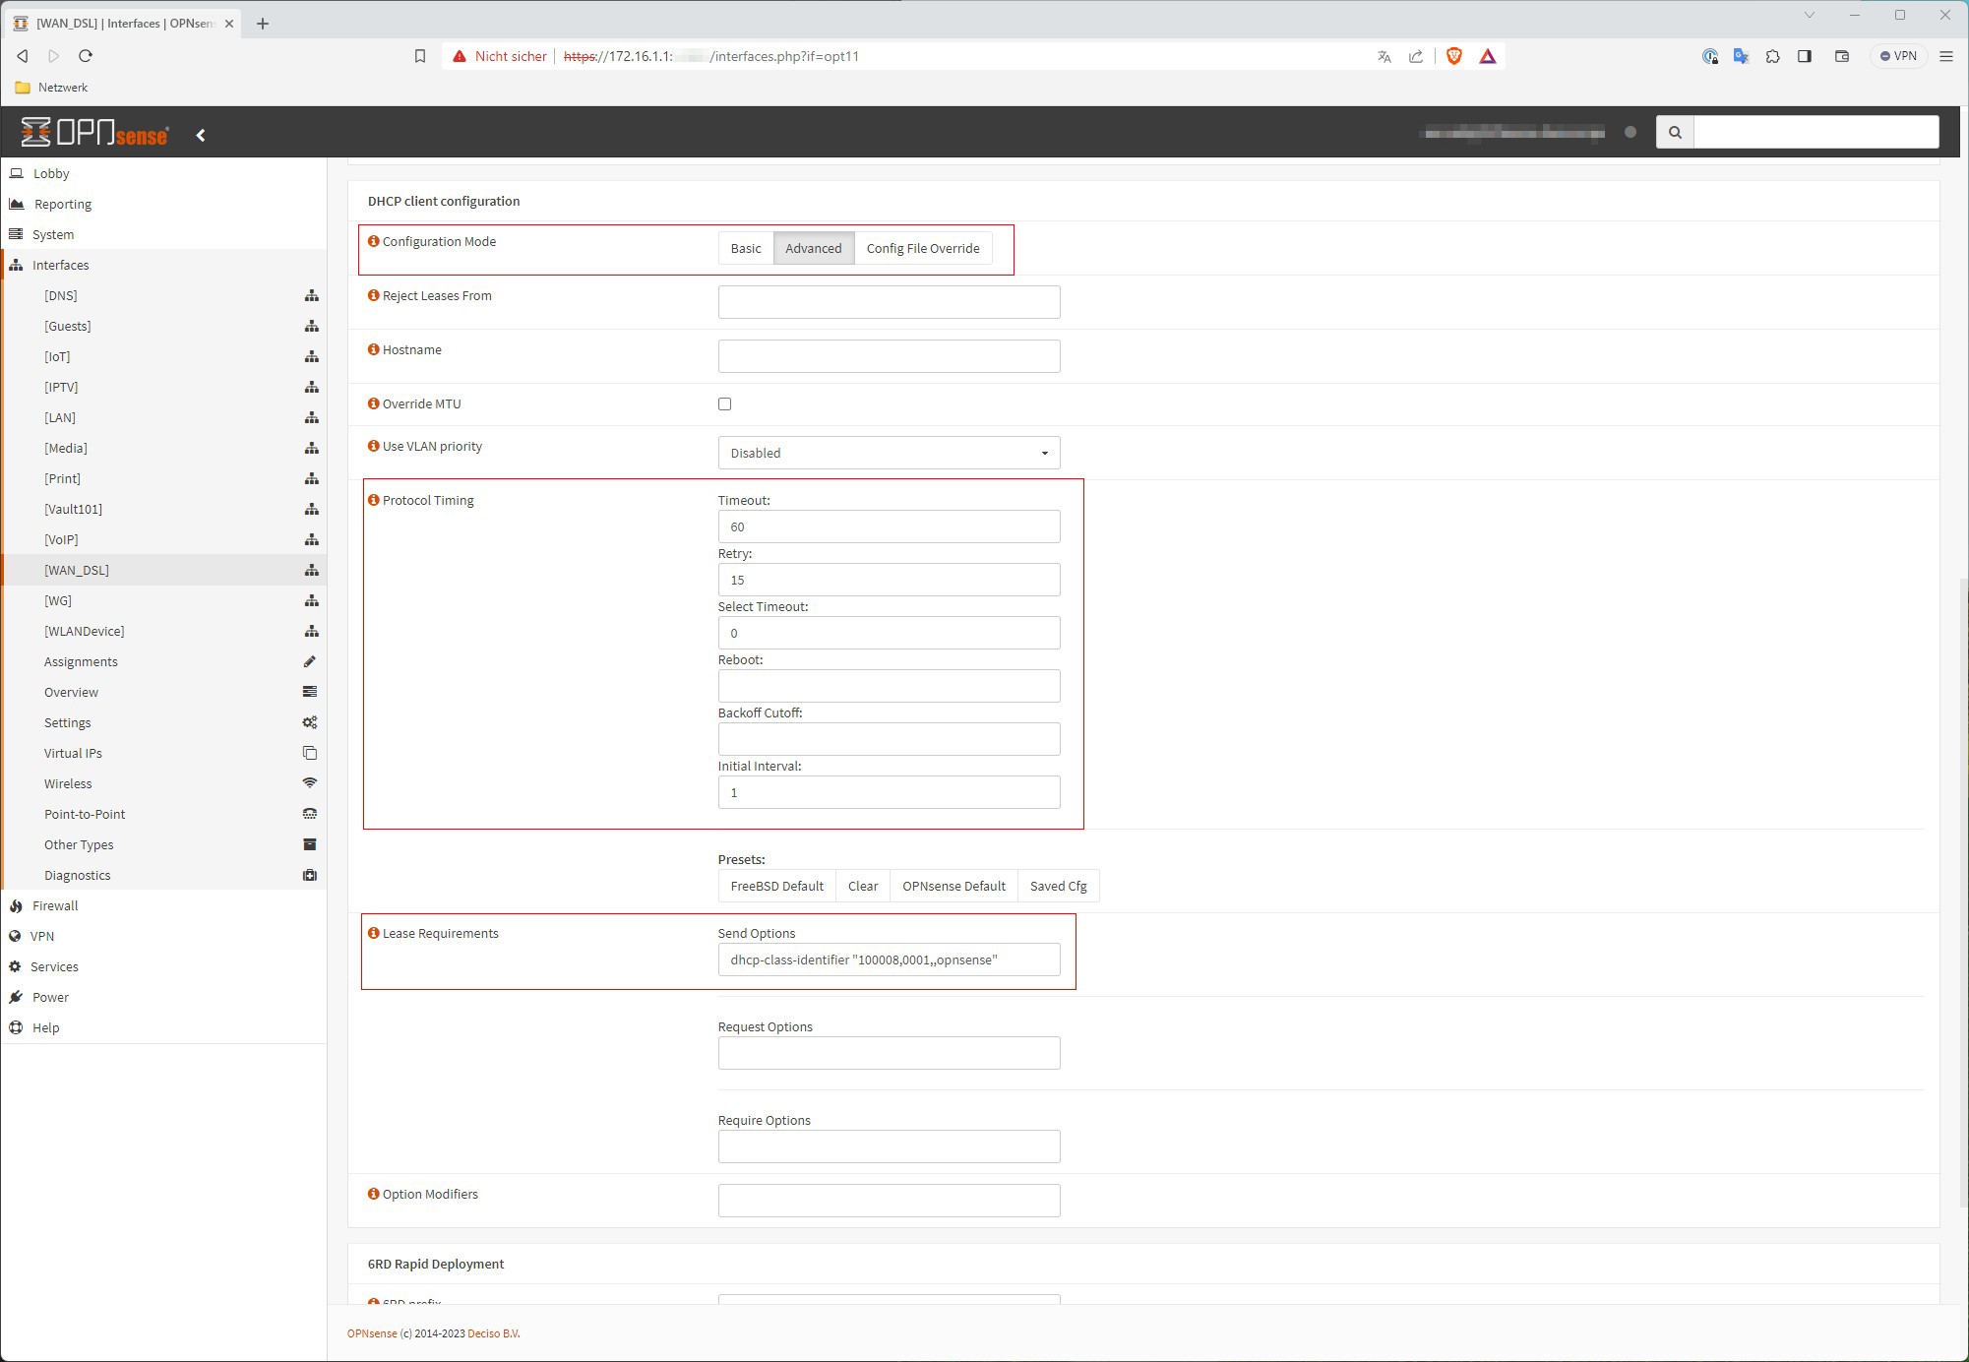Click the [DNS] interface icon in sidebar
The height and width of the screenshot is (1362, 1969).
(x=310, y=295)
